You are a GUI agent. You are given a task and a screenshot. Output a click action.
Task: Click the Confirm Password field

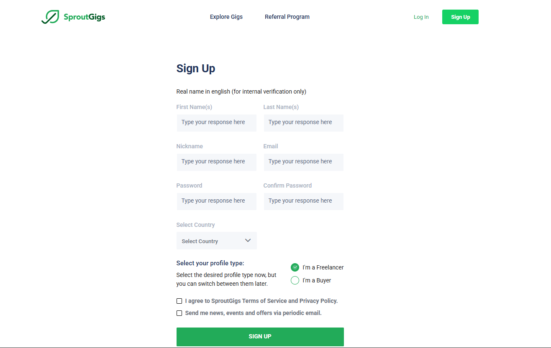(x=303, y=201)
